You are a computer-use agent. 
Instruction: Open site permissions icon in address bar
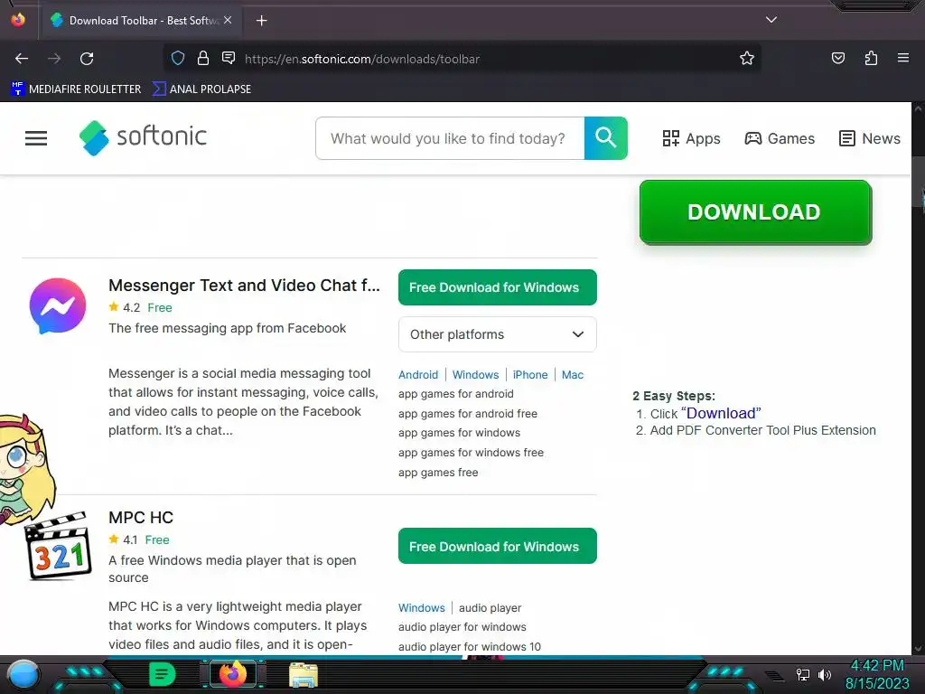(x=229, y=58)
